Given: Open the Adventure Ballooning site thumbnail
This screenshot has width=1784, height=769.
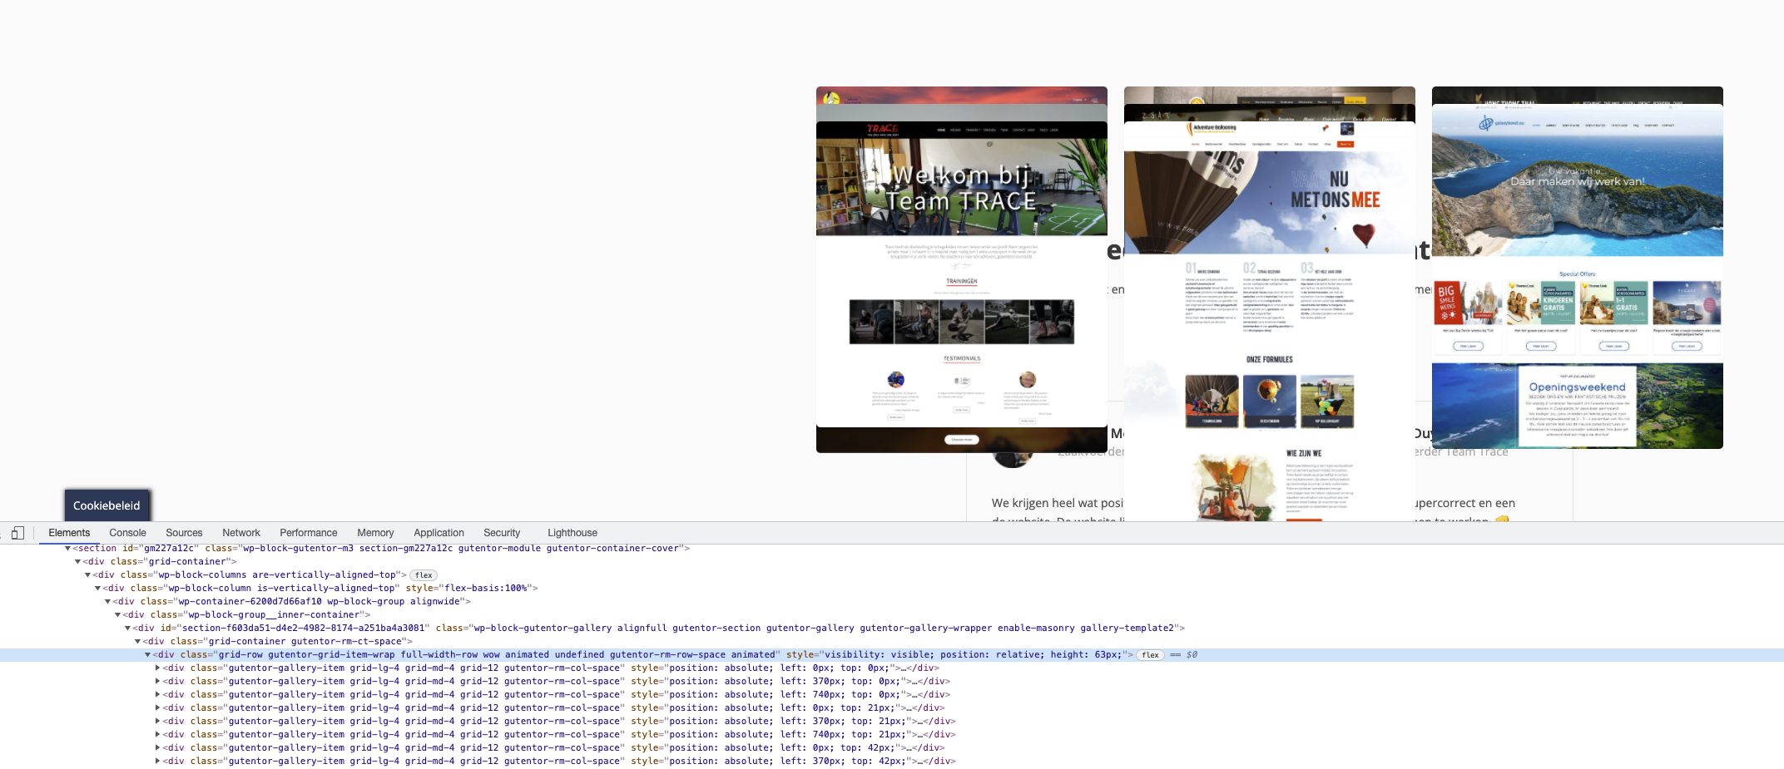Looking at the screenshot, I should click(x=1270, y=303).
